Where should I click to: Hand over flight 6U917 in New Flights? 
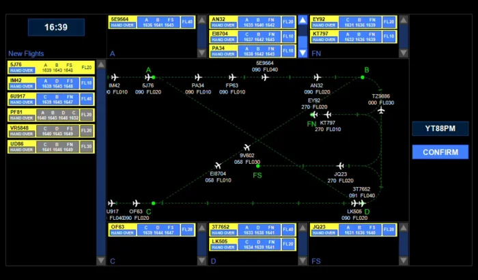tap(21, 102)
